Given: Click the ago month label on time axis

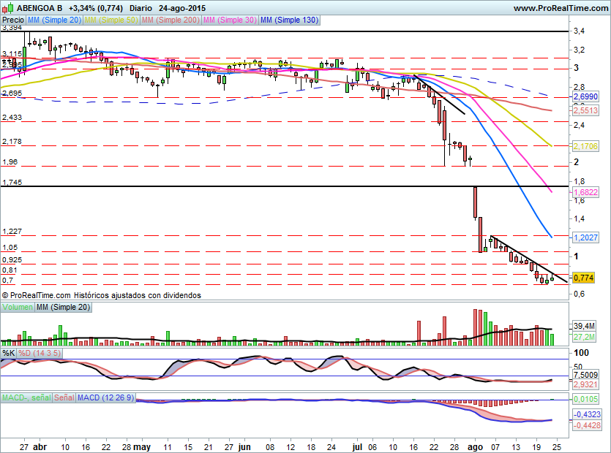Looking at the screenshot, I should click(x=475, y=446).
